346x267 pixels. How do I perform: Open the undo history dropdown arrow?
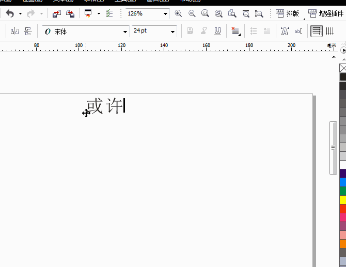(x=20, y=13)
